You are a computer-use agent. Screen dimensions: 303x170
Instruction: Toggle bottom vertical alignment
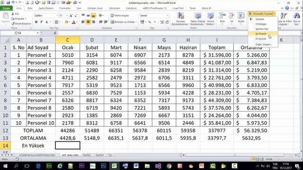click(93, 16)
